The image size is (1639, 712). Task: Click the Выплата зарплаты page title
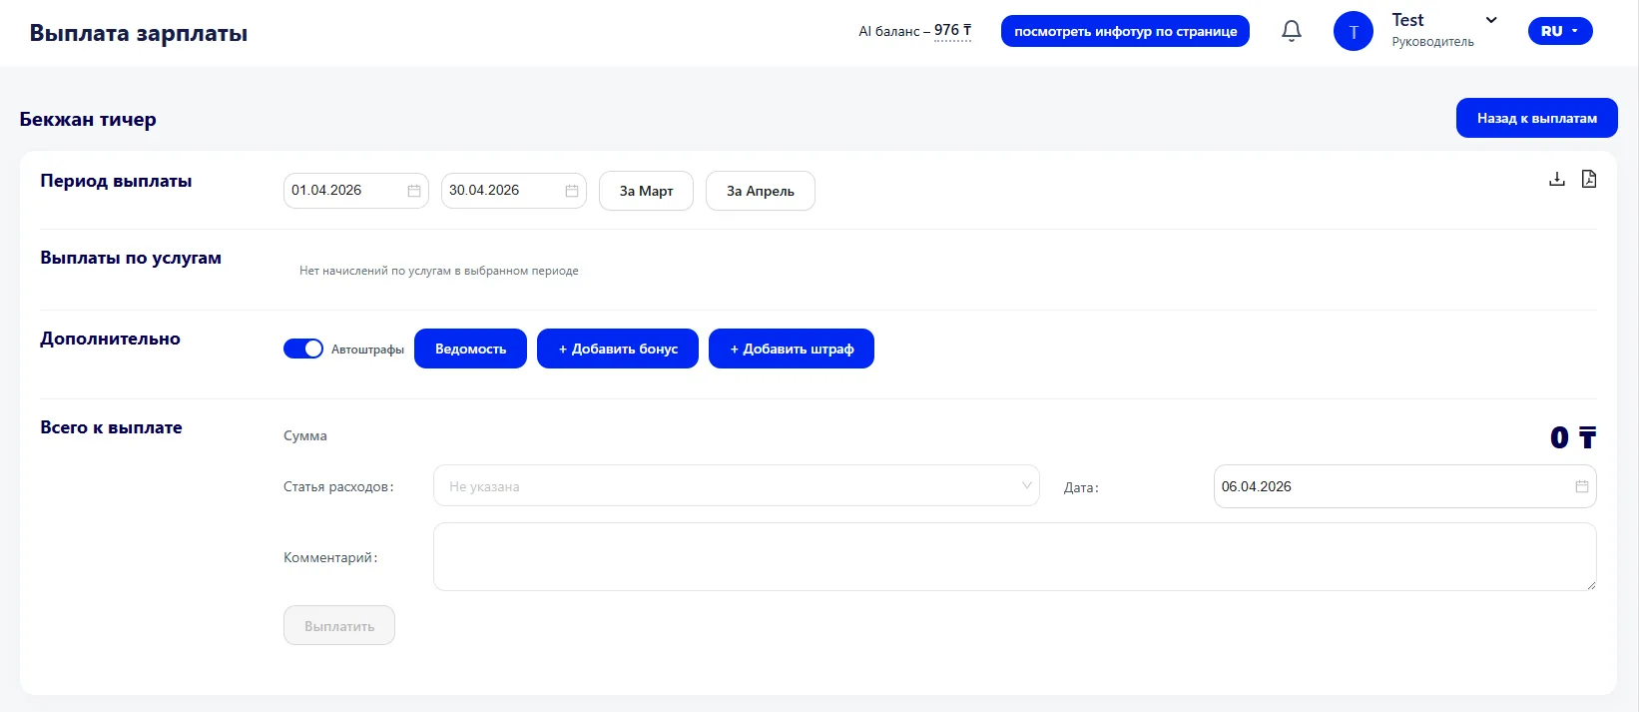coord(139,33)
